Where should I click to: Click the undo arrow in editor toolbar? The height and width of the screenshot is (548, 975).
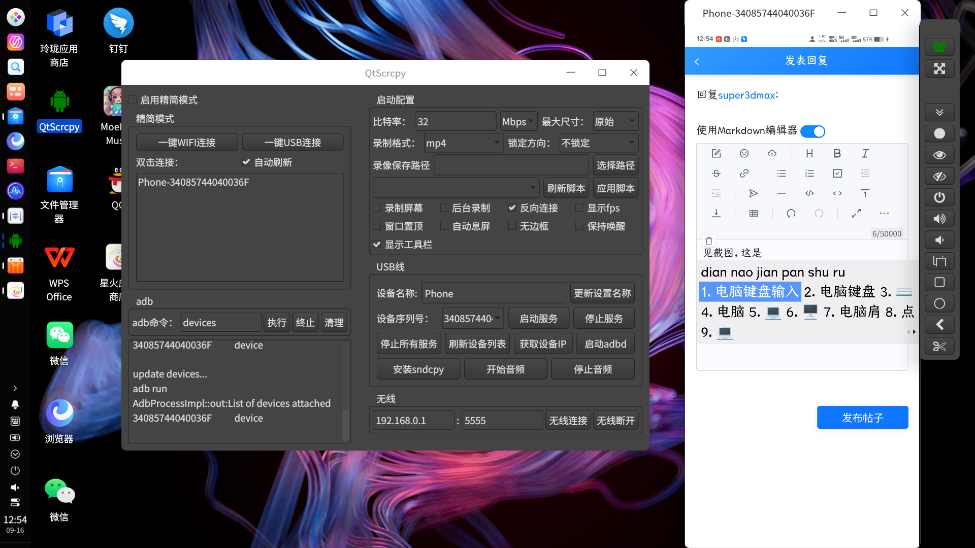(x=791, y=213)
